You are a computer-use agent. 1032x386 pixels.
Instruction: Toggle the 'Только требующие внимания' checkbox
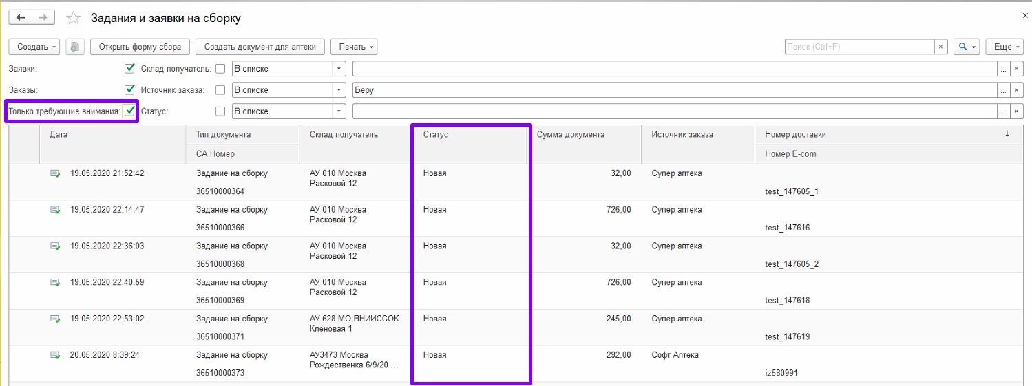click(x=129, y=111)
